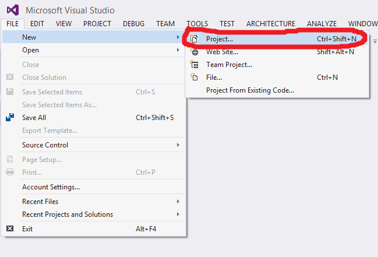Click the Web Site globe icon
The width and height of the screenshot is (378, 257).
point(195,52)
